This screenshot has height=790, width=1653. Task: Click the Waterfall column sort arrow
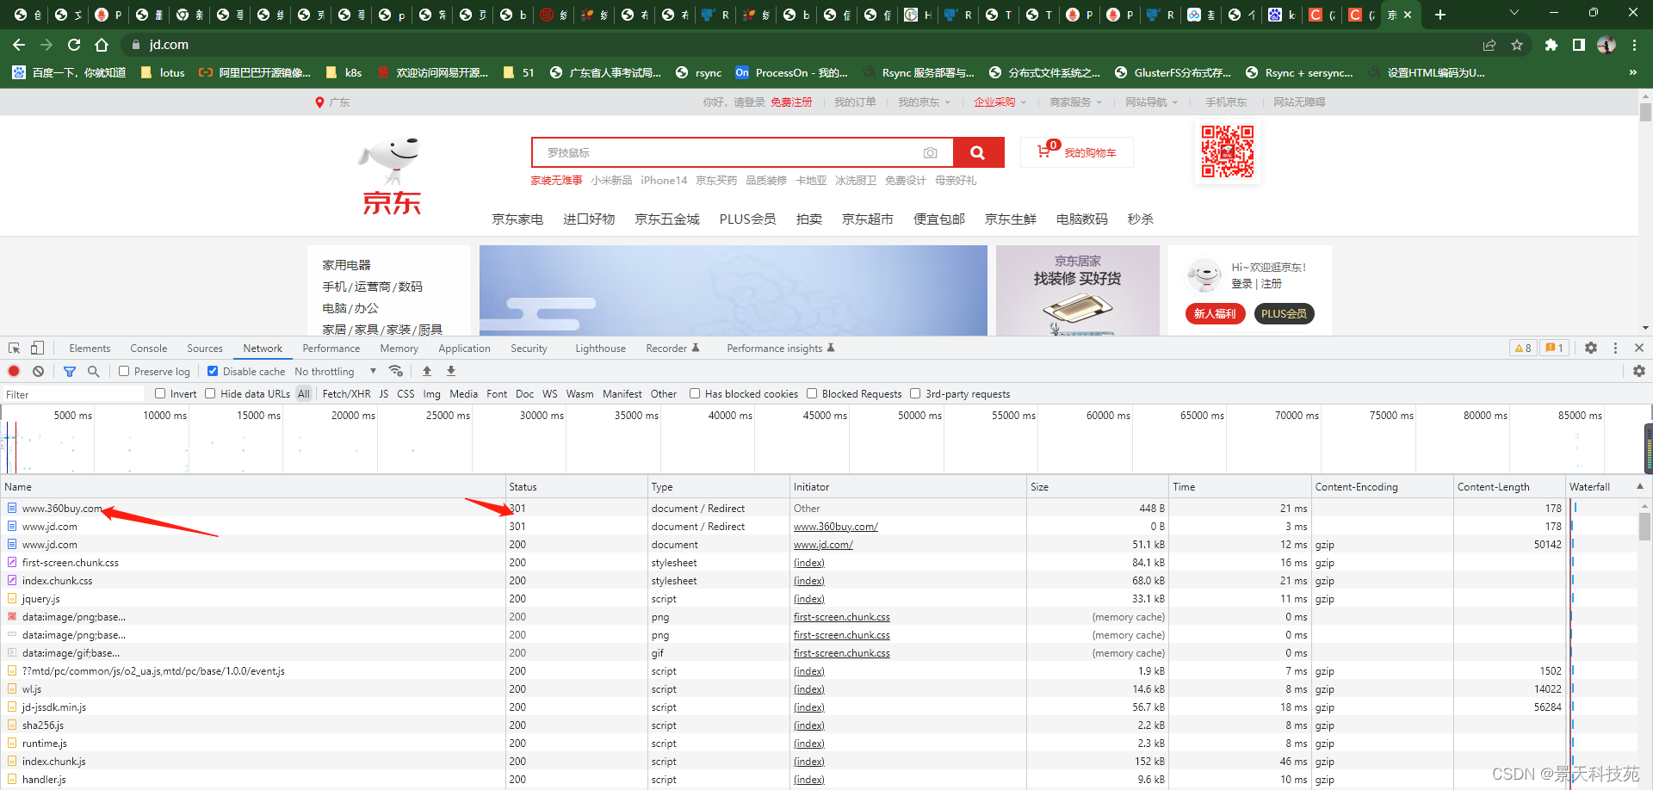[x=1639, y=486]
